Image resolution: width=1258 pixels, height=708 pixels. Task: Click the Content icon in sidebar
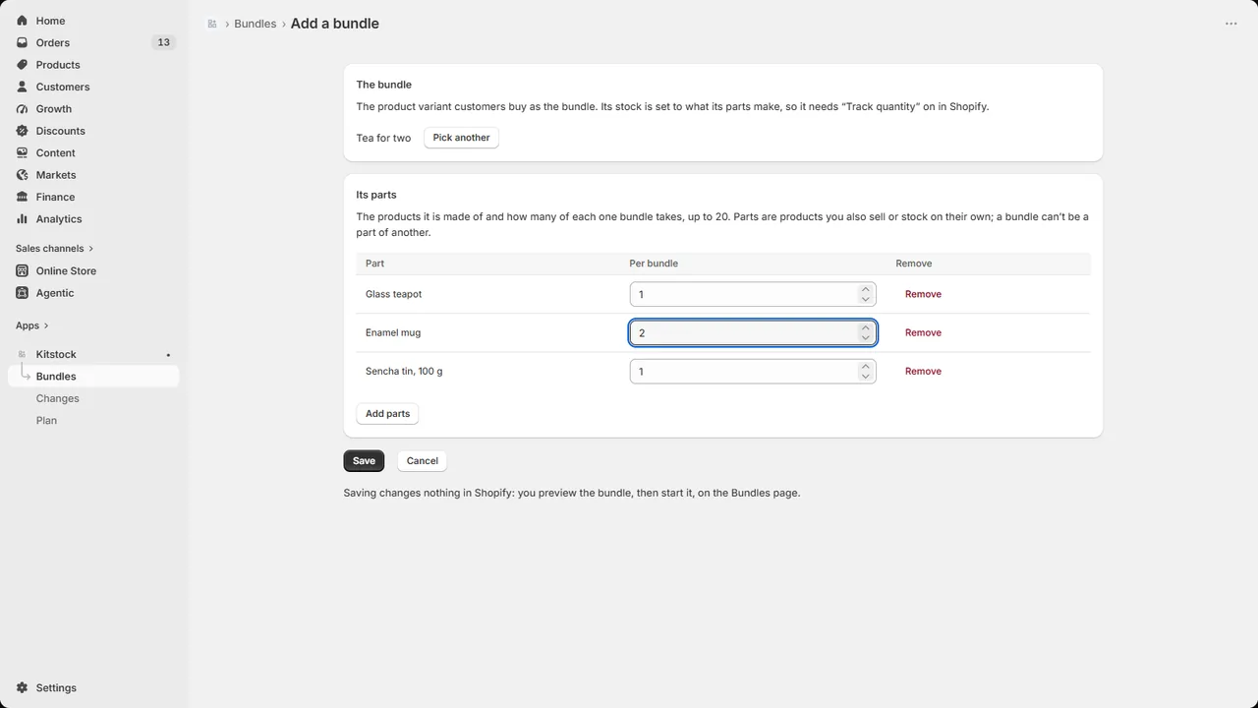(x=22, y=153)
